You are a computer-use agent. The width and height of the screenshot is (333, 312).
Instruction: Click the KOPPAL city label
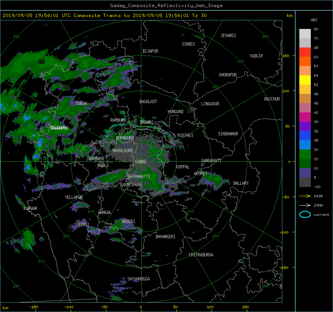(183, 167)
